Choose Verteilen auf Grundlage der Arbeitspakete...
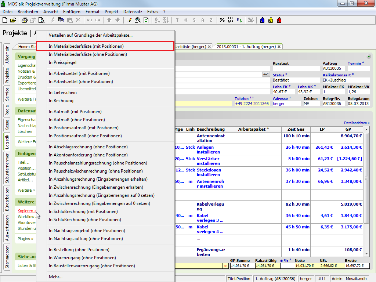The image size is (376, 282). point(105,35)
